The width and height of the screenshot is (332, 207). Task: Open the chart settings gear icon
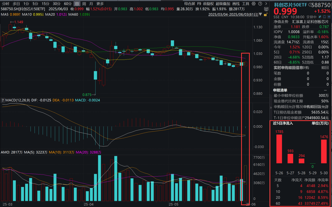pyautogui.click(x=254, y=4)
